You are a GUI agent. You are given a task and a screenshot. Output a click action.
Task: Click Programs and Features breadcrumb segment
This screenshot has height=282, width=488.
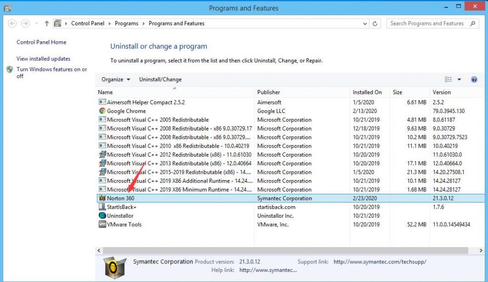tap(176, 23)
